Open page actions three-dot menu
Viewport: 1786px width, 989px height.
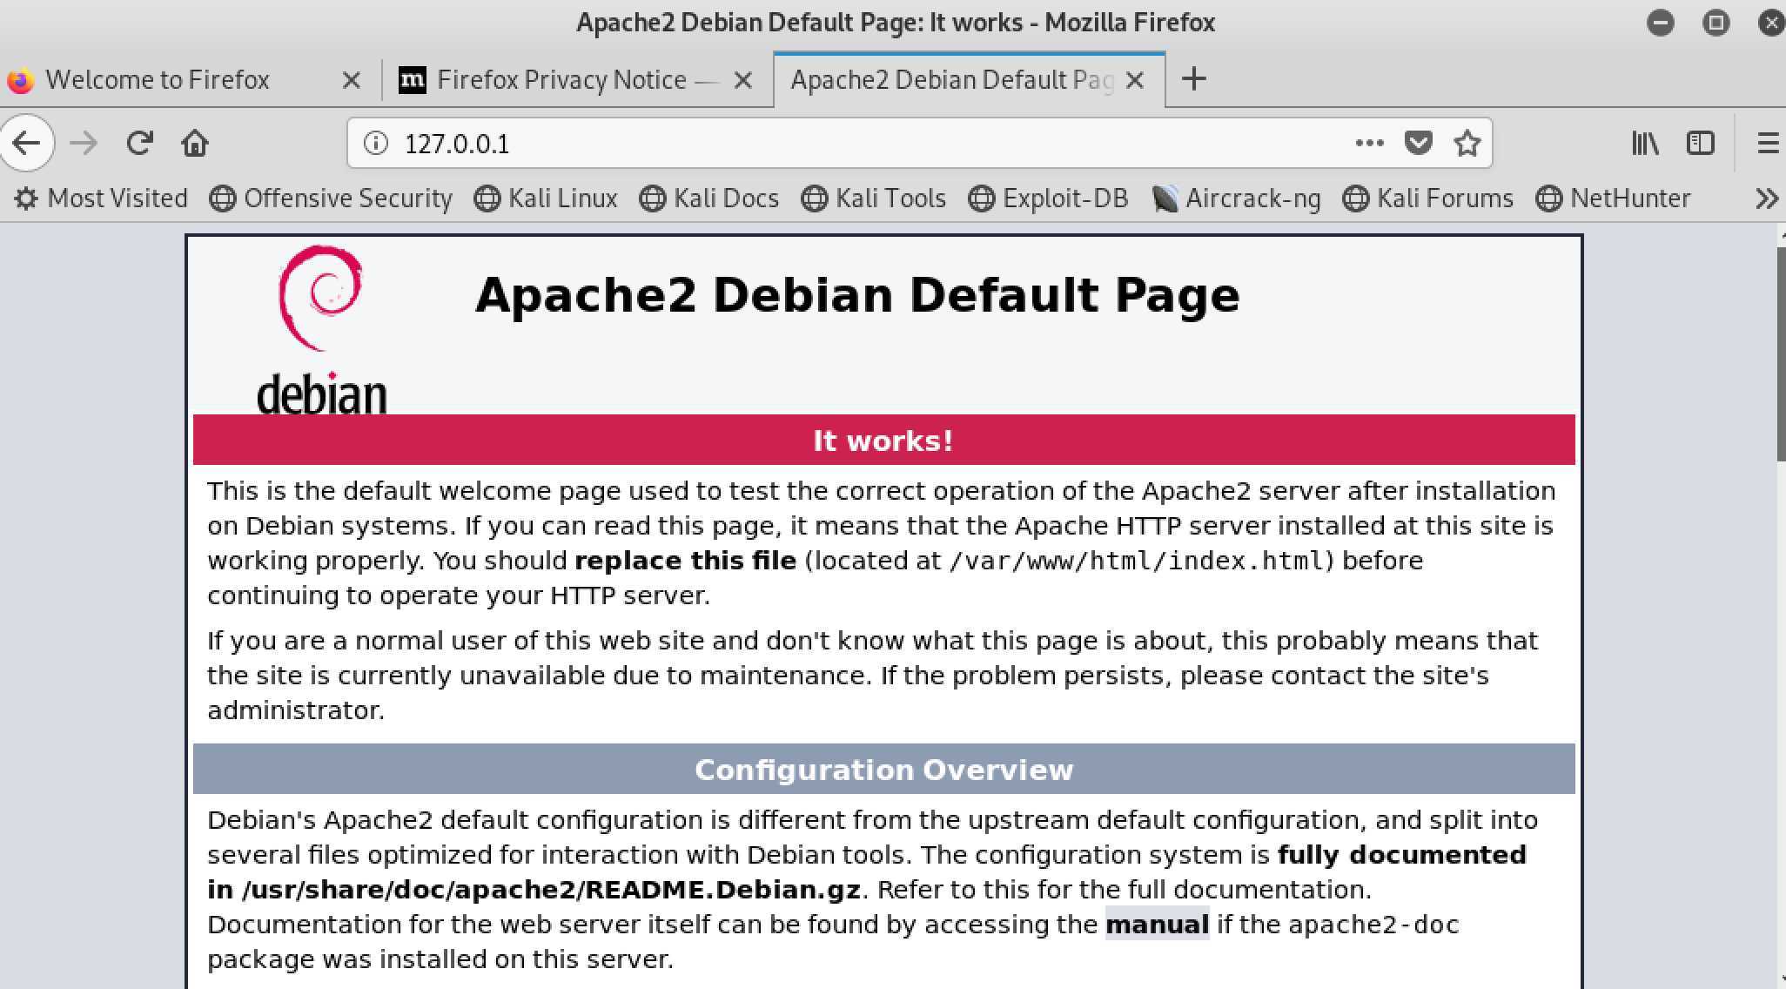tap(1369, 143)
